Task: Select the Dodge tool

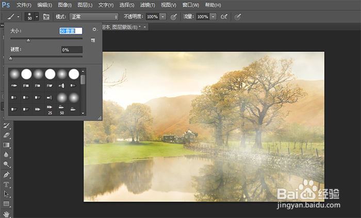Action: 6,165
